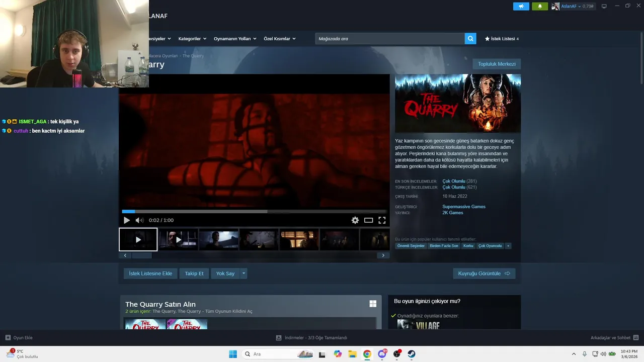Click The Quarry header capsule image
The height and width of the screenshot is (362, 644).
click(458, 104)
